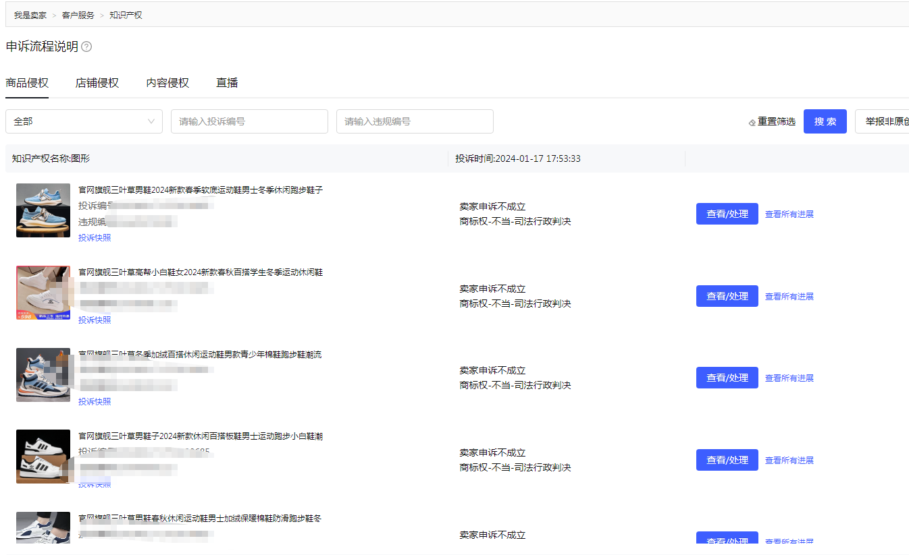Click product title containing 冬季加绒百搭休闲运动鞋男款

point(200,355)
